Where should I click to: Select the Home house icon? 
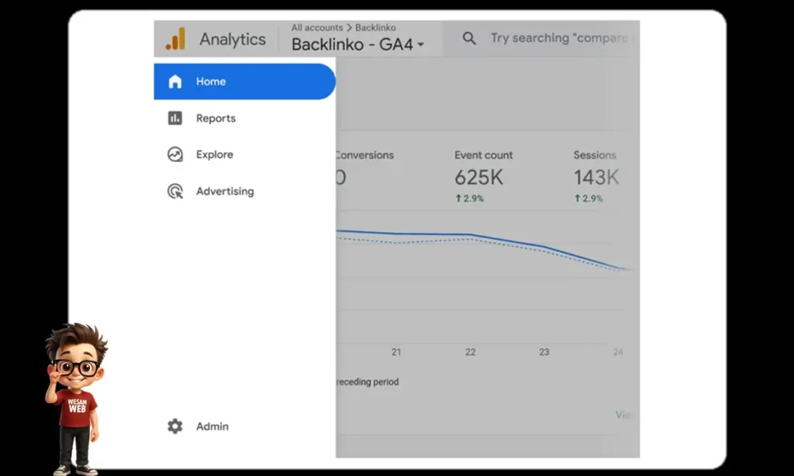(175, 81)
